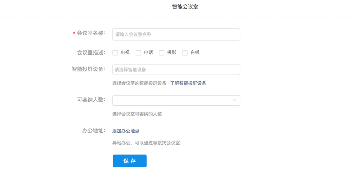This screenshot has height=175, width=358.
Task: Click the 会议室名称 text input field
Action: pos(176,34)
